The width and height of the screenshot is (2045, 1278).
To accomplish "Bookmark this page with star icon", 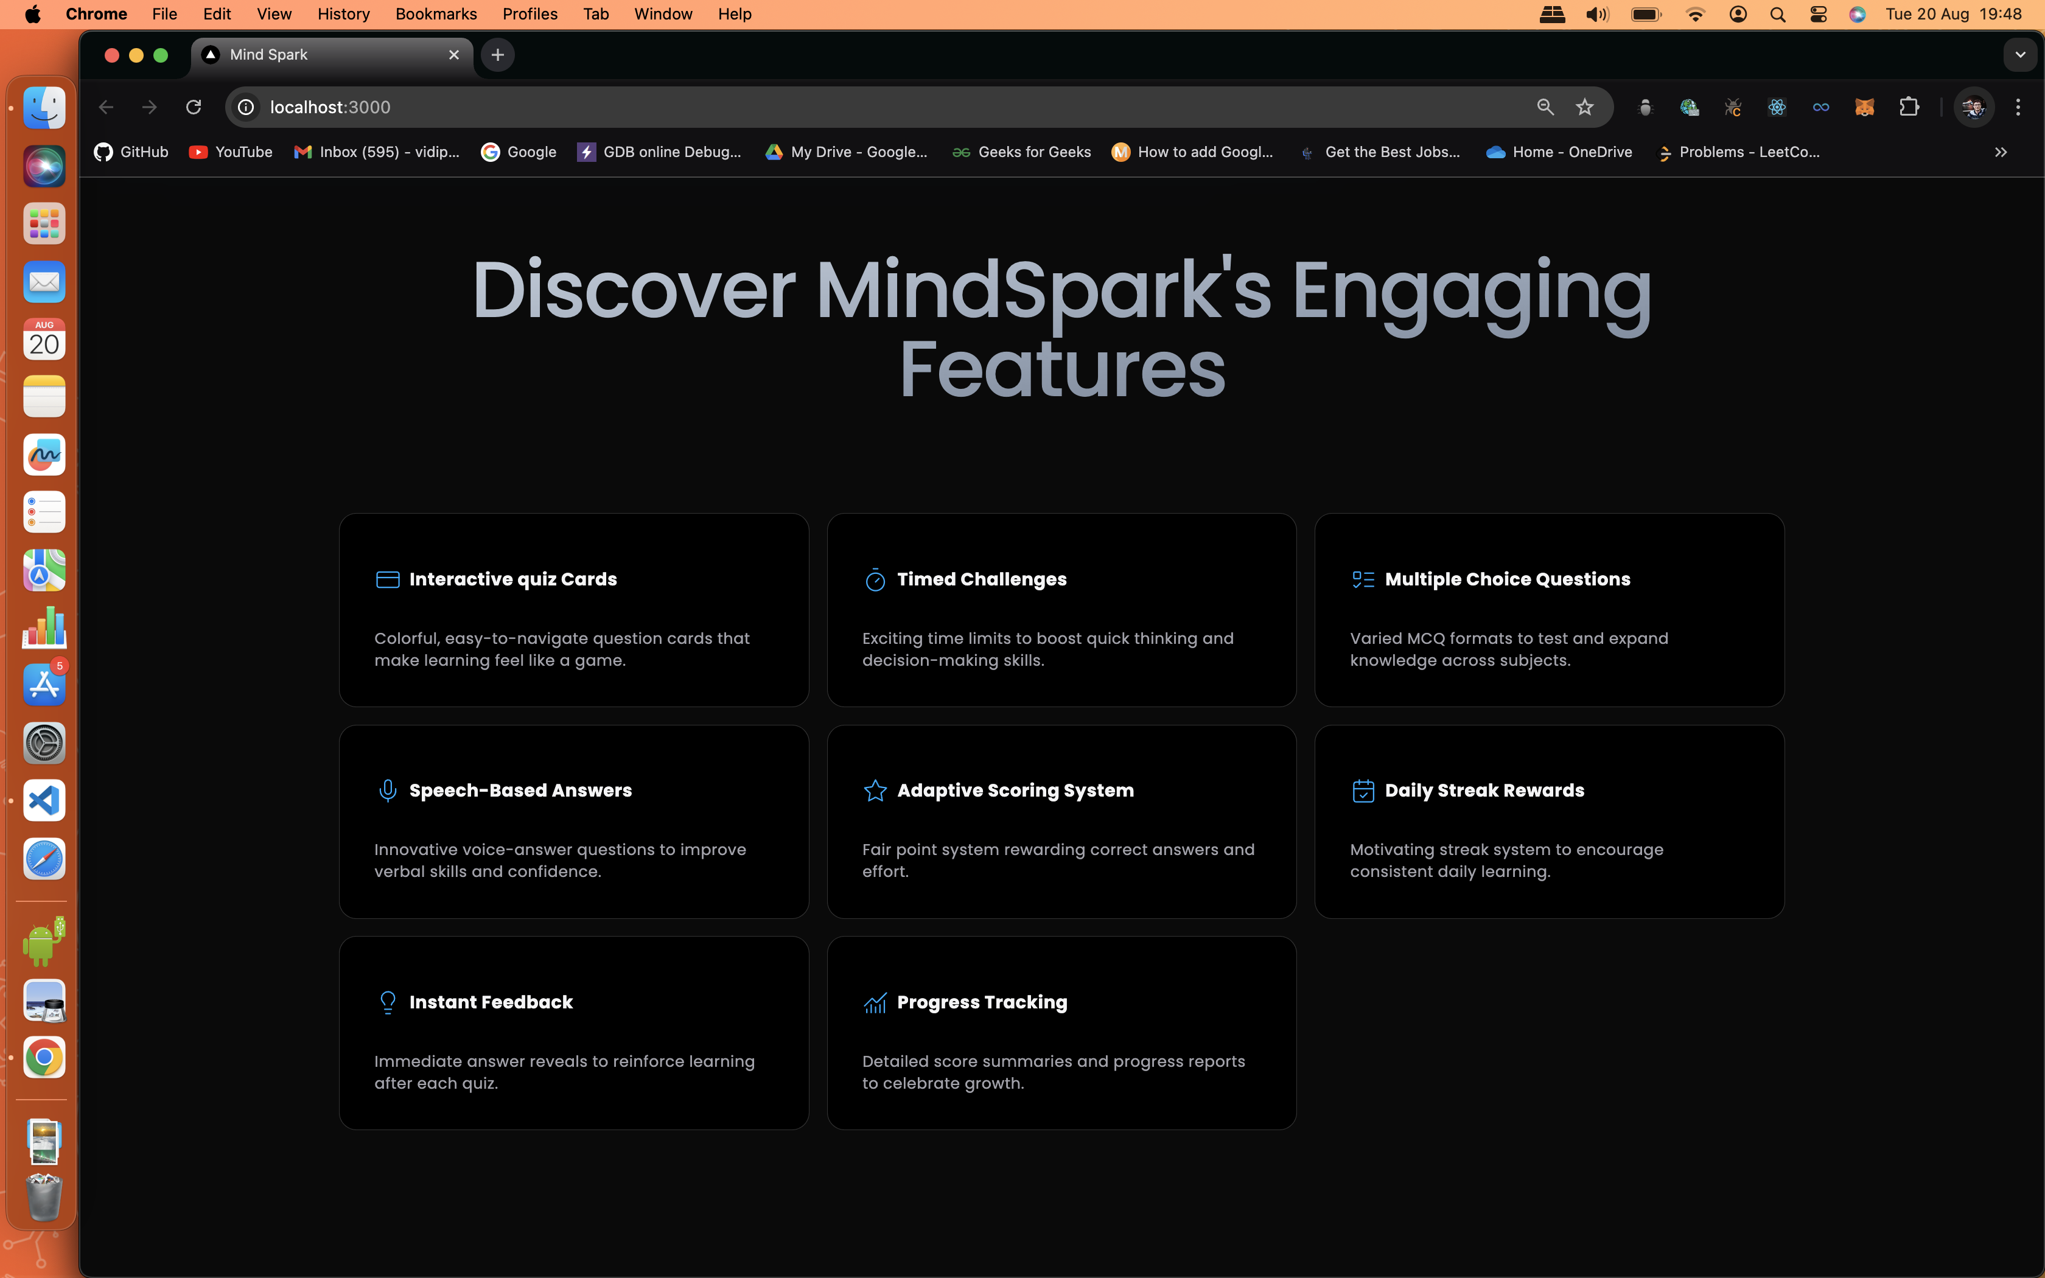I will [1584, 107].
